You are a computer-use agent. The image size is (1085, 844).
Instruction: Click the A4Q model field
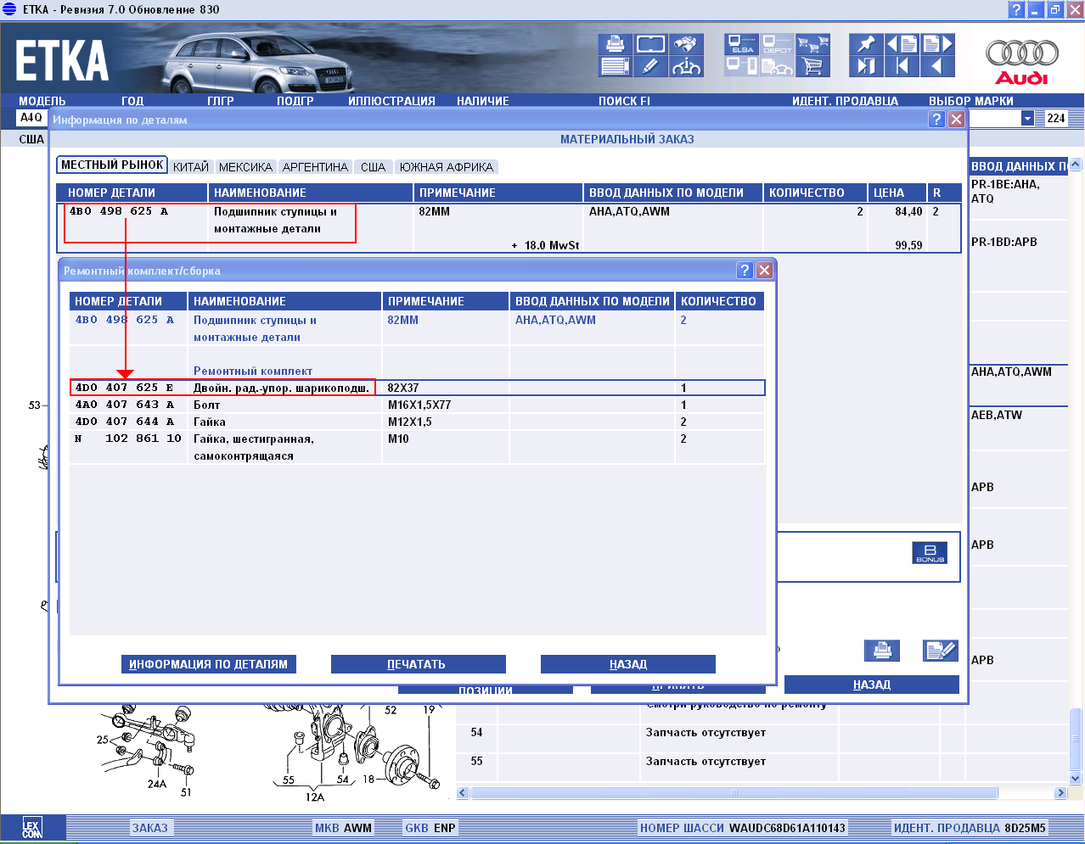point(31,118)
